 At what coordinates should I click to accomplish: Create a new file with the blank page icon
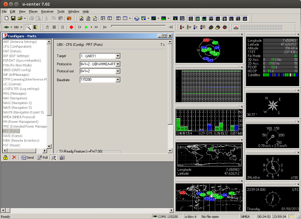[6, 18]
